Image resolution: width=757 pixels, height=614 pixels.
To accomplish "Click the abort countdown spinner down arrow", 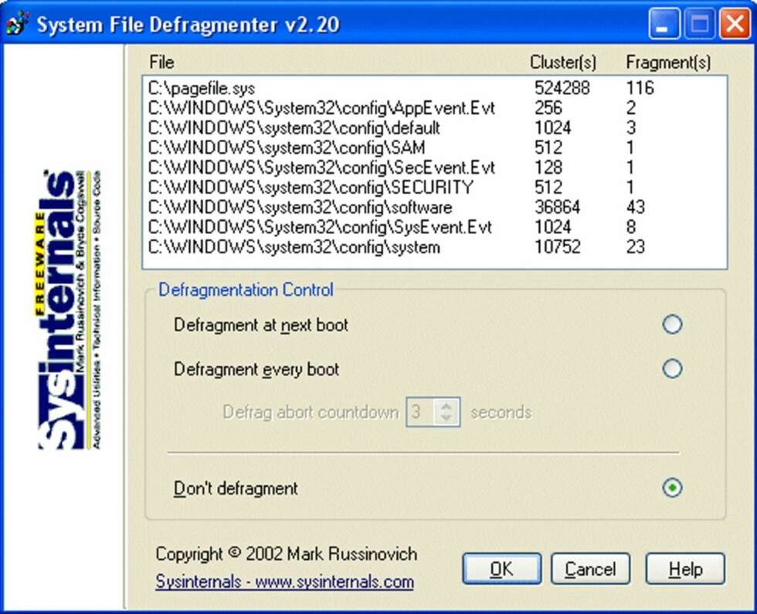I will pos(446,419).
